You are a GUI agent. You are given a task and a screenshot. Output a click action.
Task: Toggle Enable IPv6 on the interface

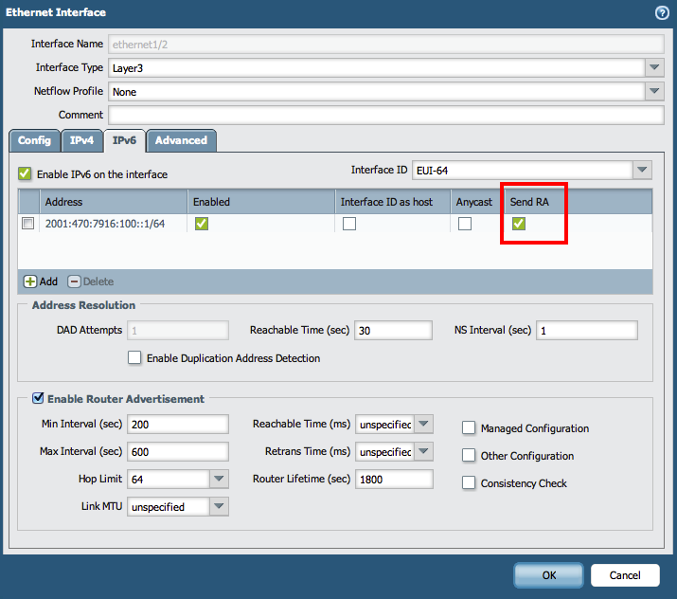click(x=25, y=174)
